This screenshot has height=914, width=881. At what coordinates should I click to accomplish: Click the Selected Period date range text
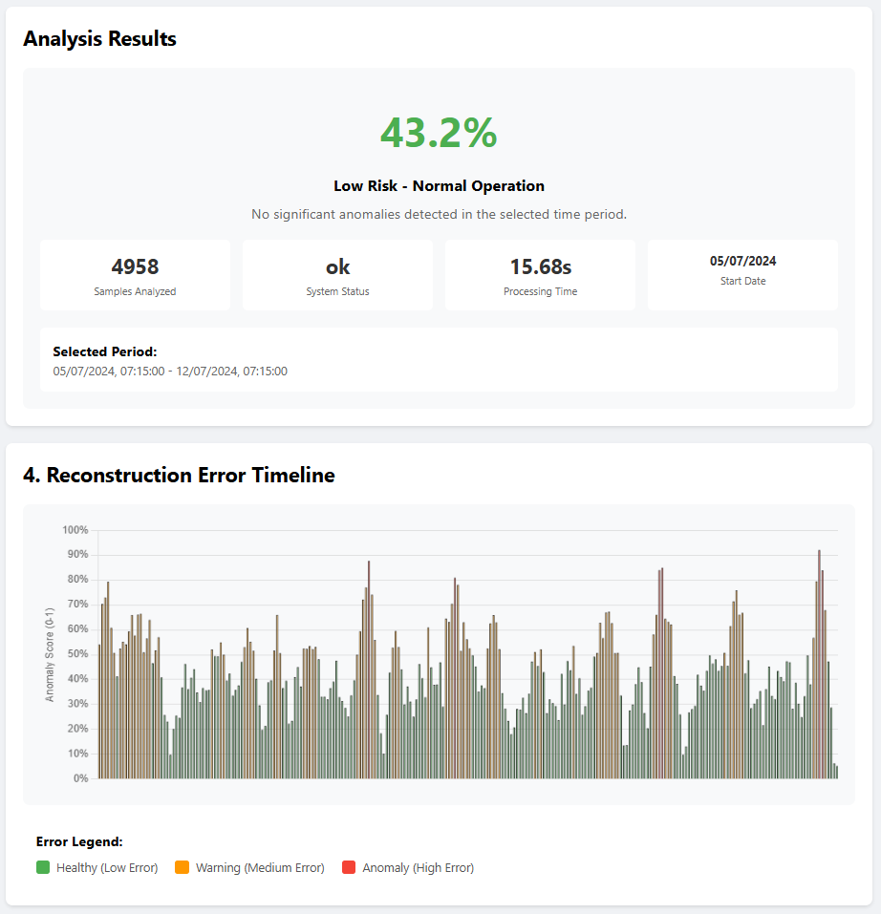[170, 372]
